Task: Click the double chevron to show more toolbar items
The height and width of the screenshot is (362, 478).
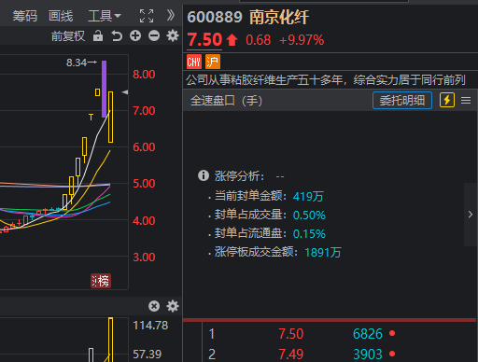Action: pyautogui.click(x=170, y=15)
